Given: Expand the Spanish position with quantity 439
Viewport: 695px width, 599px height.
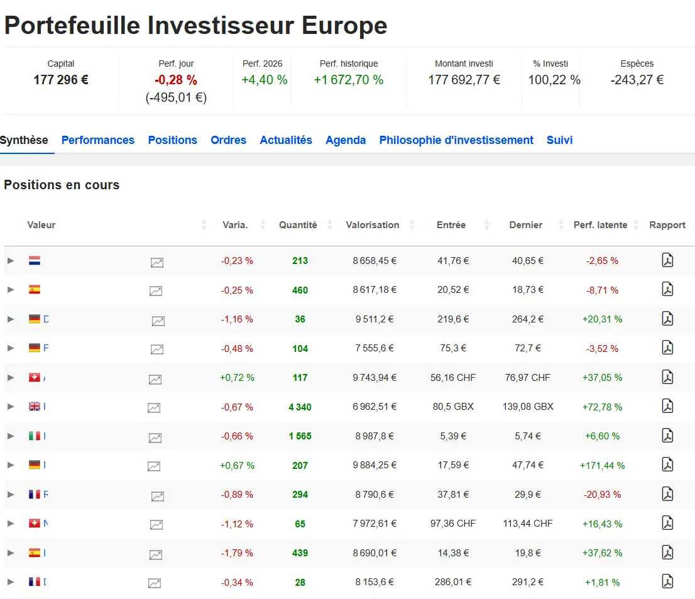Looking at the screenshot, I should click(11, 553).
